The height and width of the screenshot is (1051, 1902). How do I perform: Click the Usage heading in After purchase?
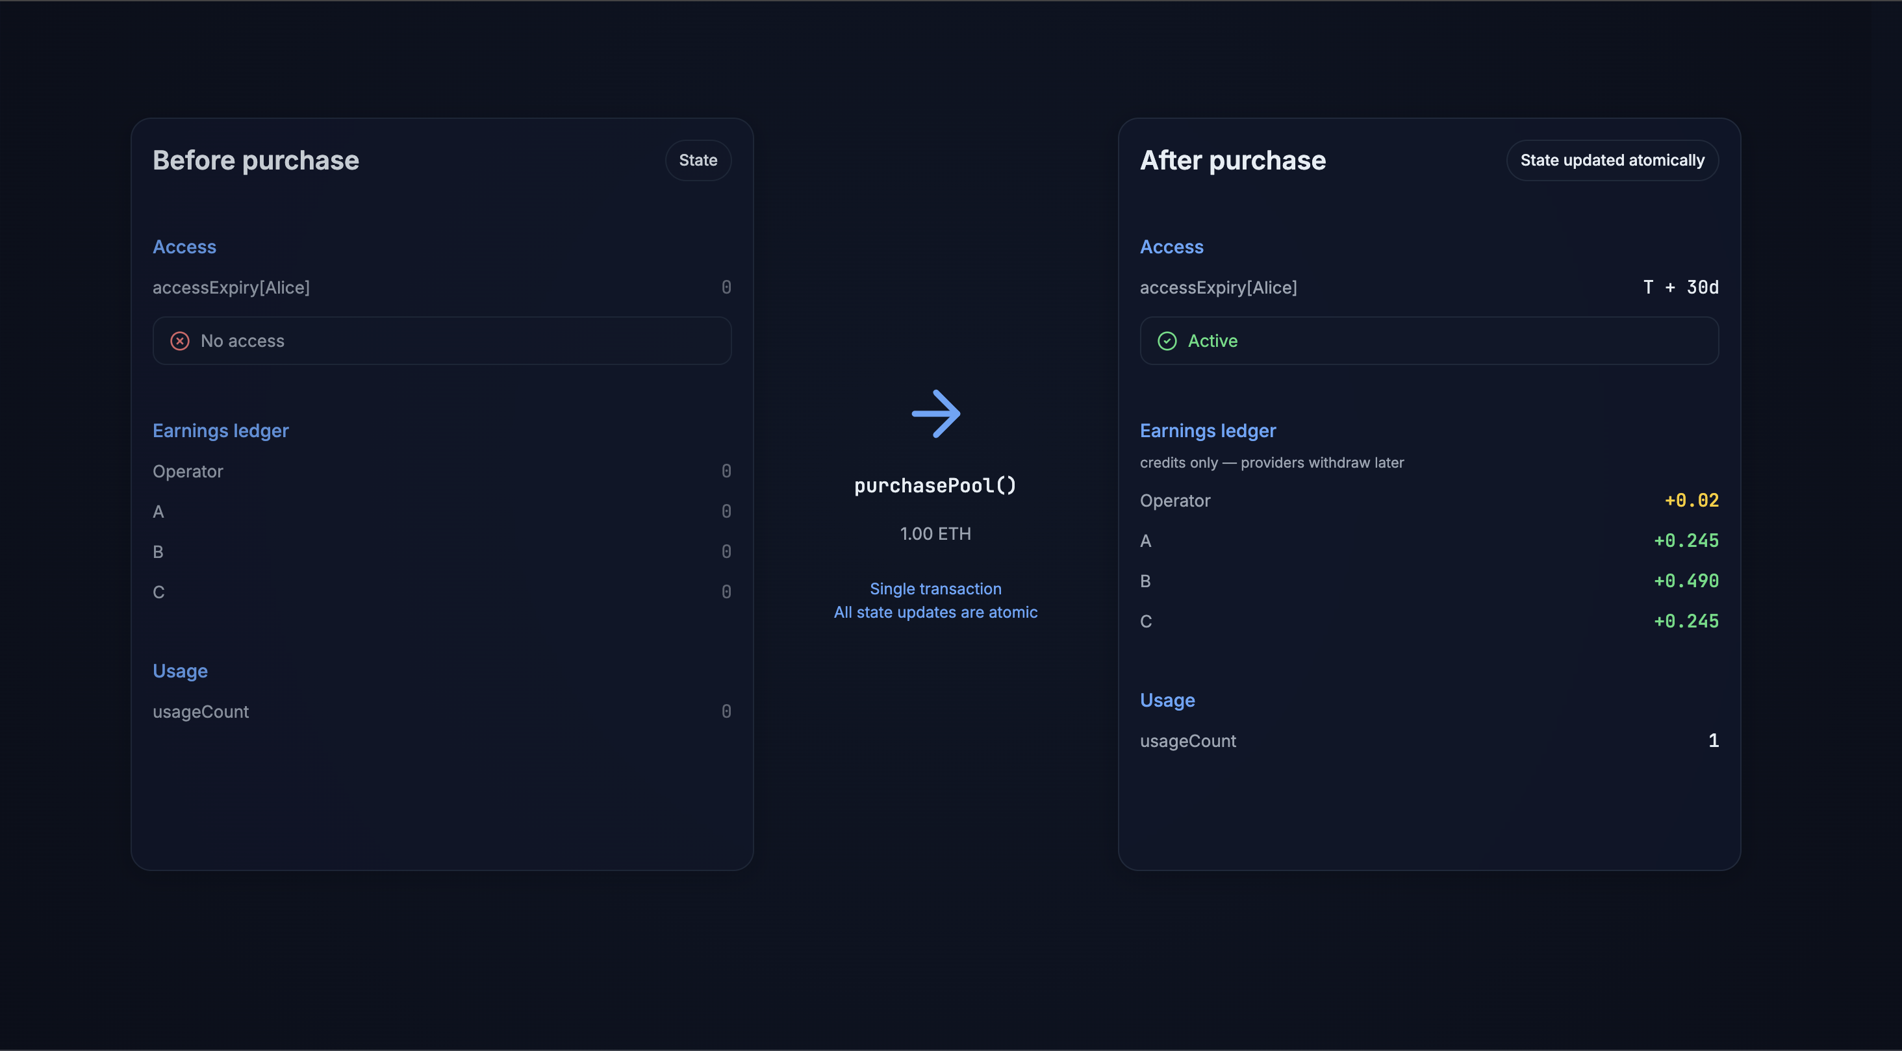pos(1167,700)
